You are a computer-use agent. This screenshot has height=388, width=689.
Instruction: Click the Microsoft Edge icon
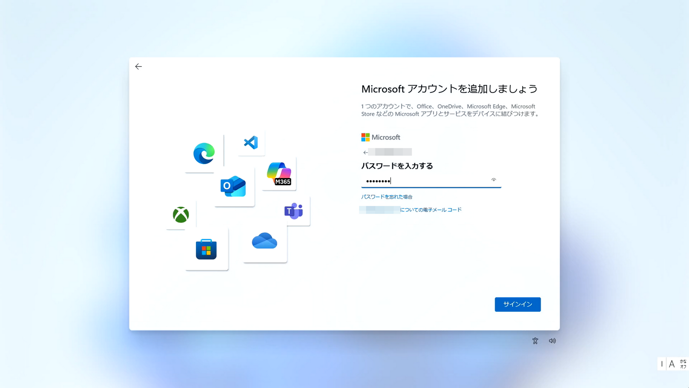[204, 154]
